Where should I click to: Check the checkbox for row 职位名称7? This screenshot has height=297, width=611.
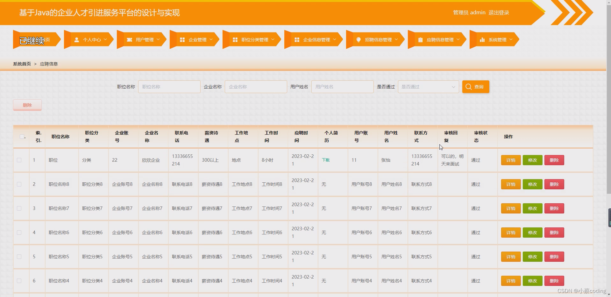pyautogui.click(x=19, y=208)
